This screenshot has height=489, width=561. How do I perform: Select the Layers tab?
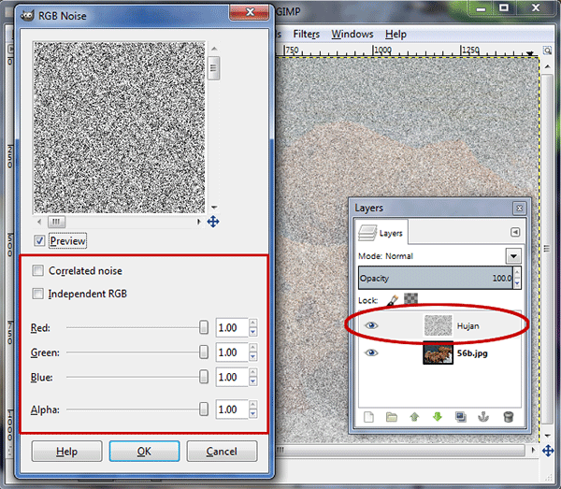point(381,233)
